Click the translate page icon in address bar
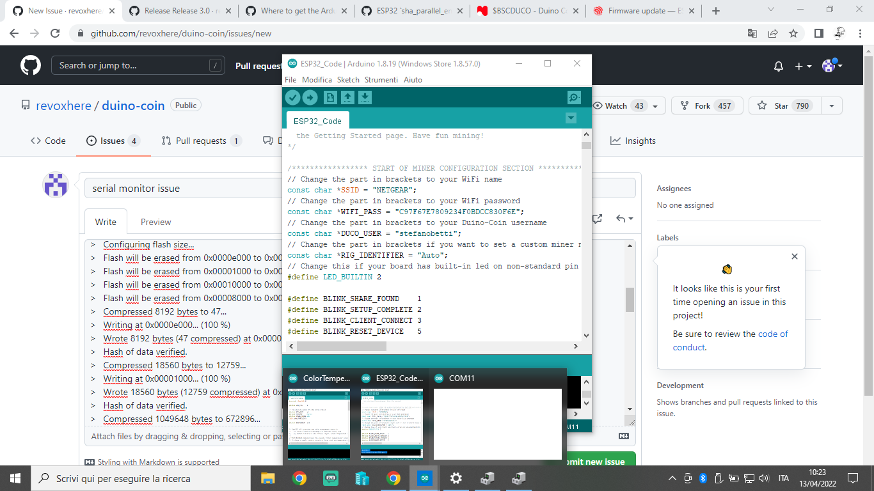 point(752,33)
